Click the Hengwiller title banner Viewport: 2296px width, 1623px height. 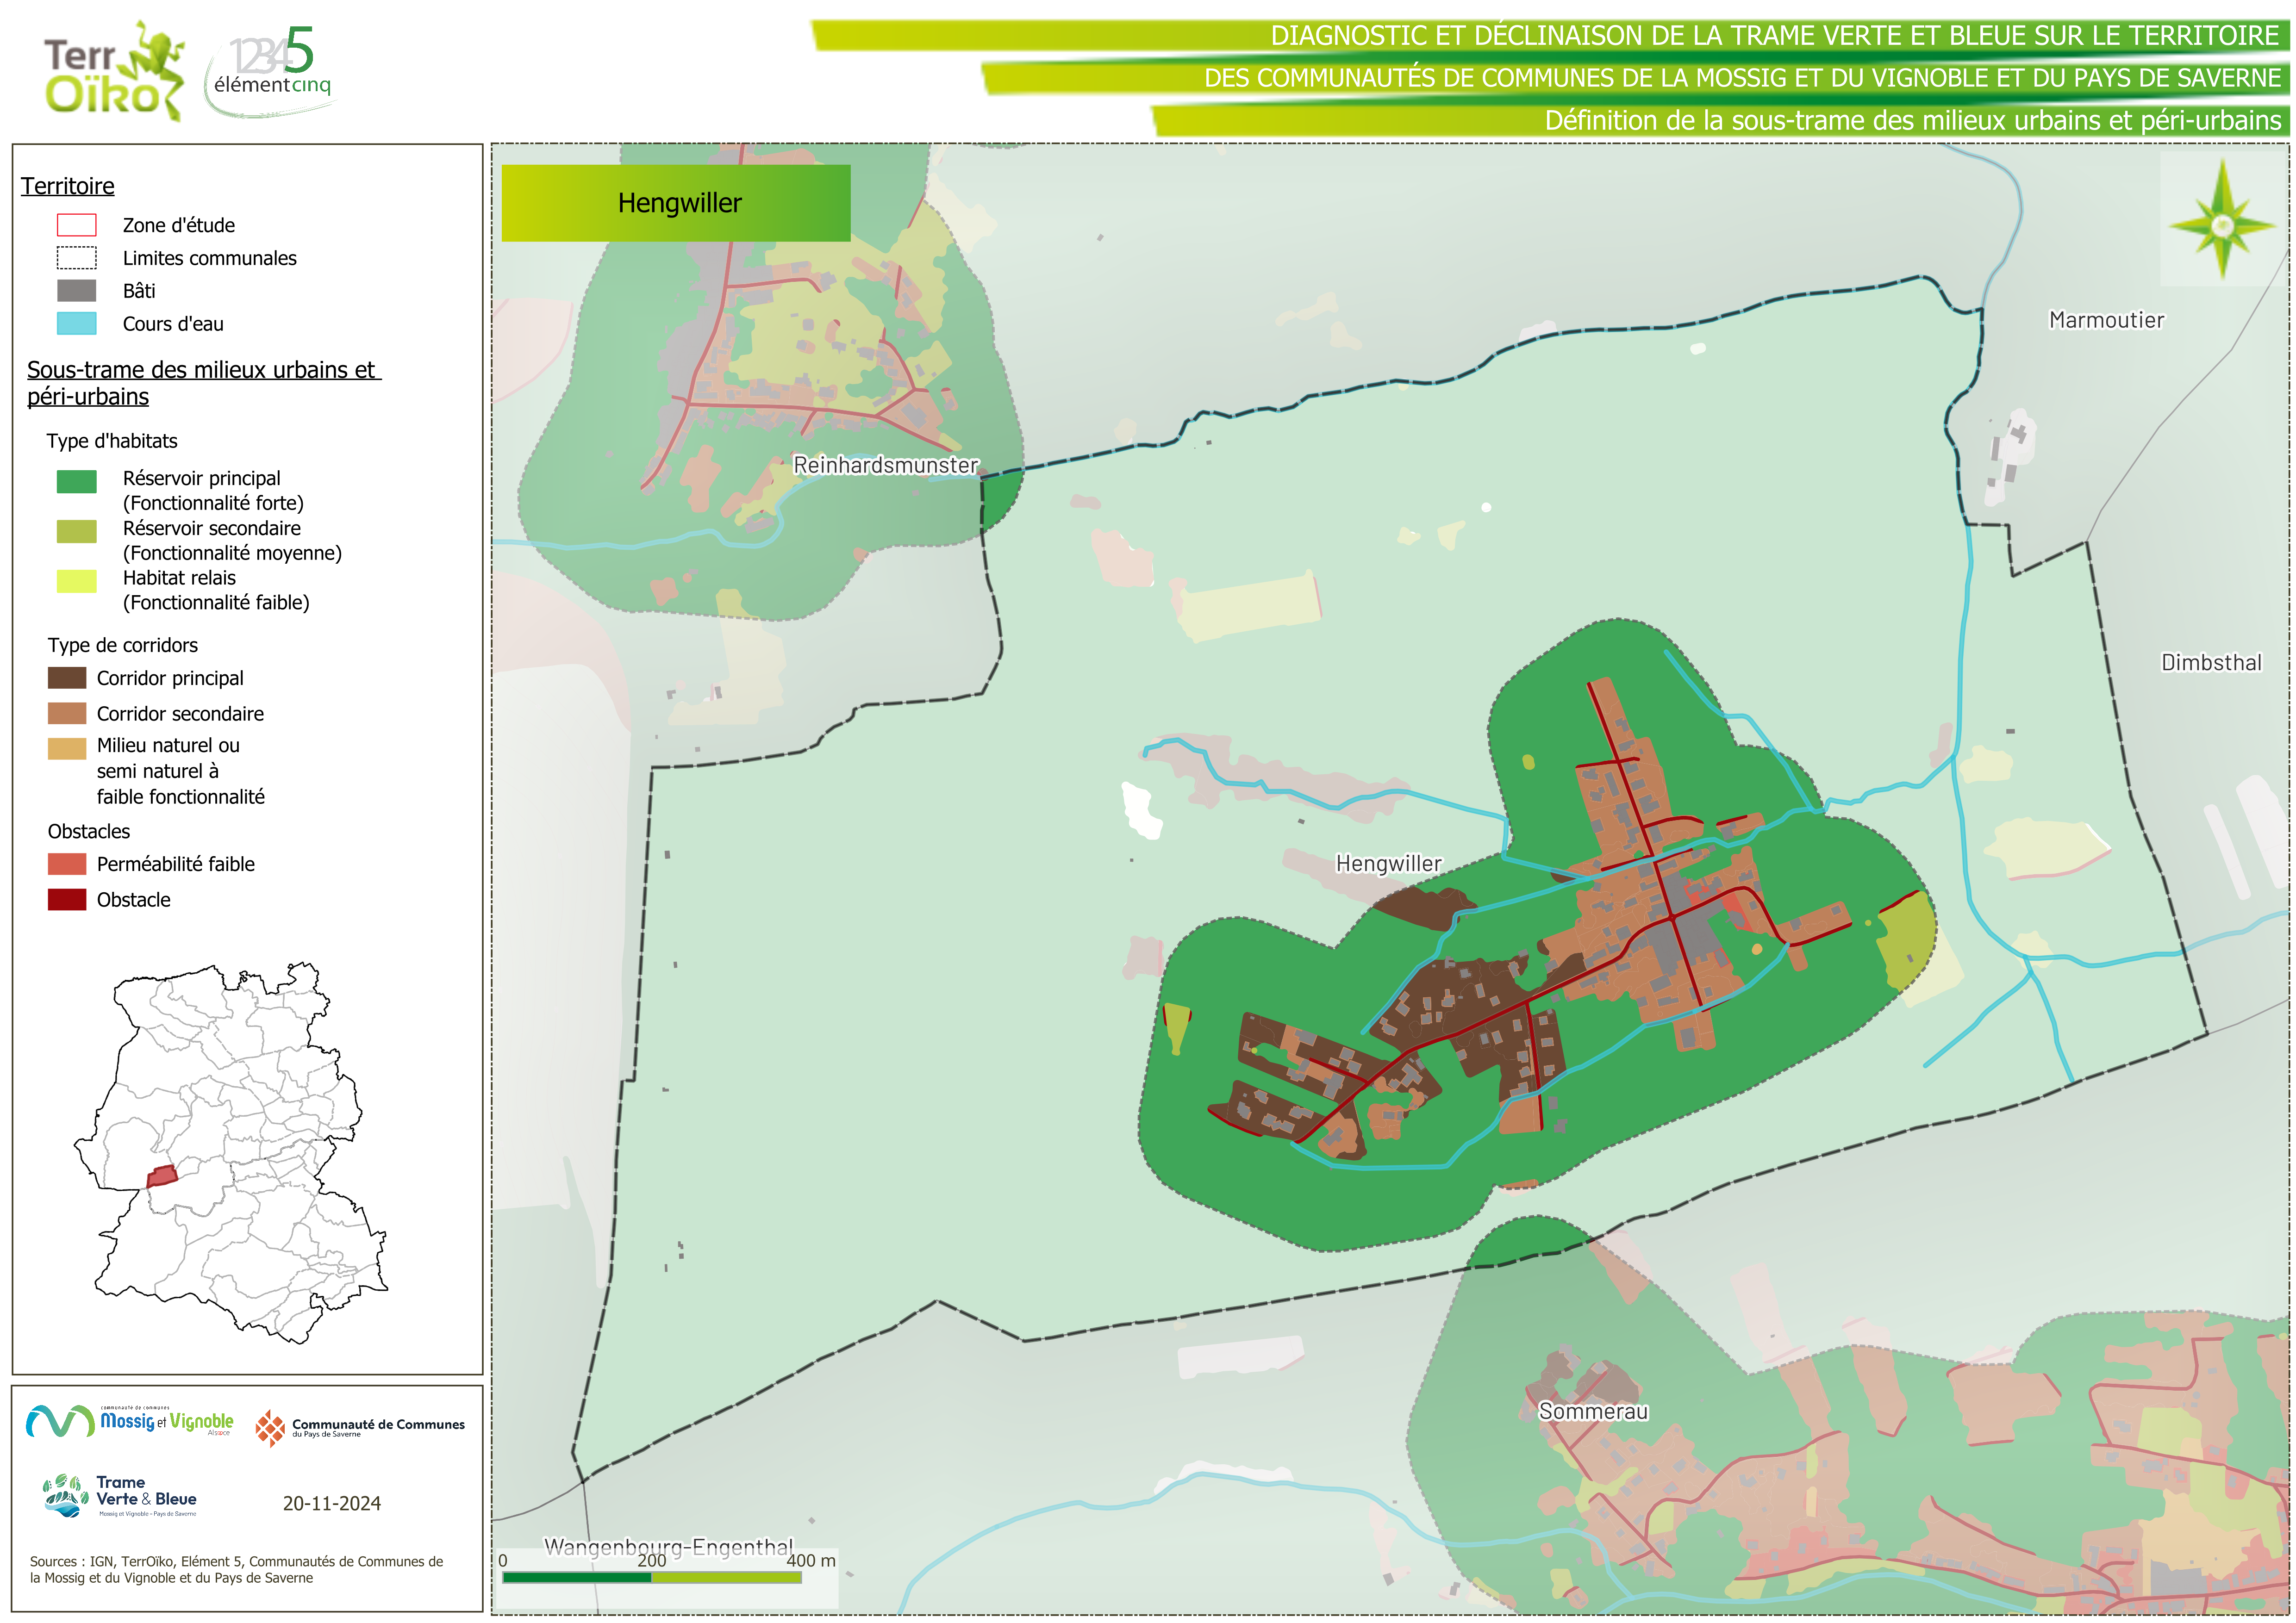[x=676, y=203]
